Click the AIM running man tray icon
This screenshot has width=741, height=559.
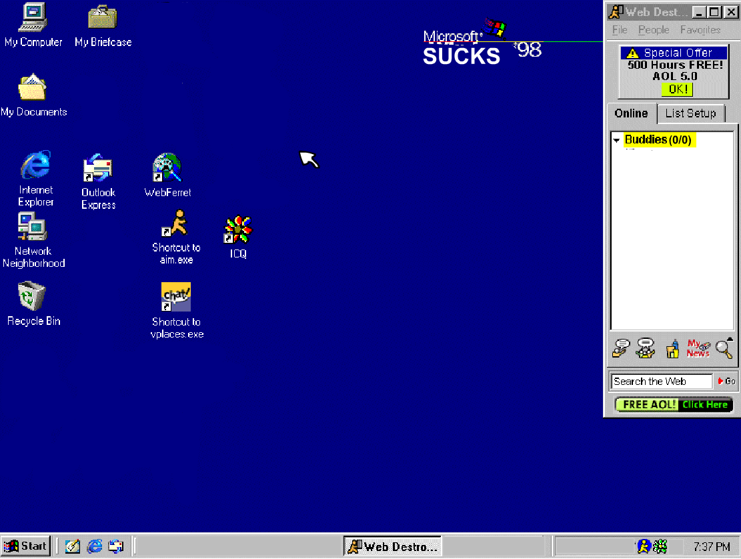(643, 546)
